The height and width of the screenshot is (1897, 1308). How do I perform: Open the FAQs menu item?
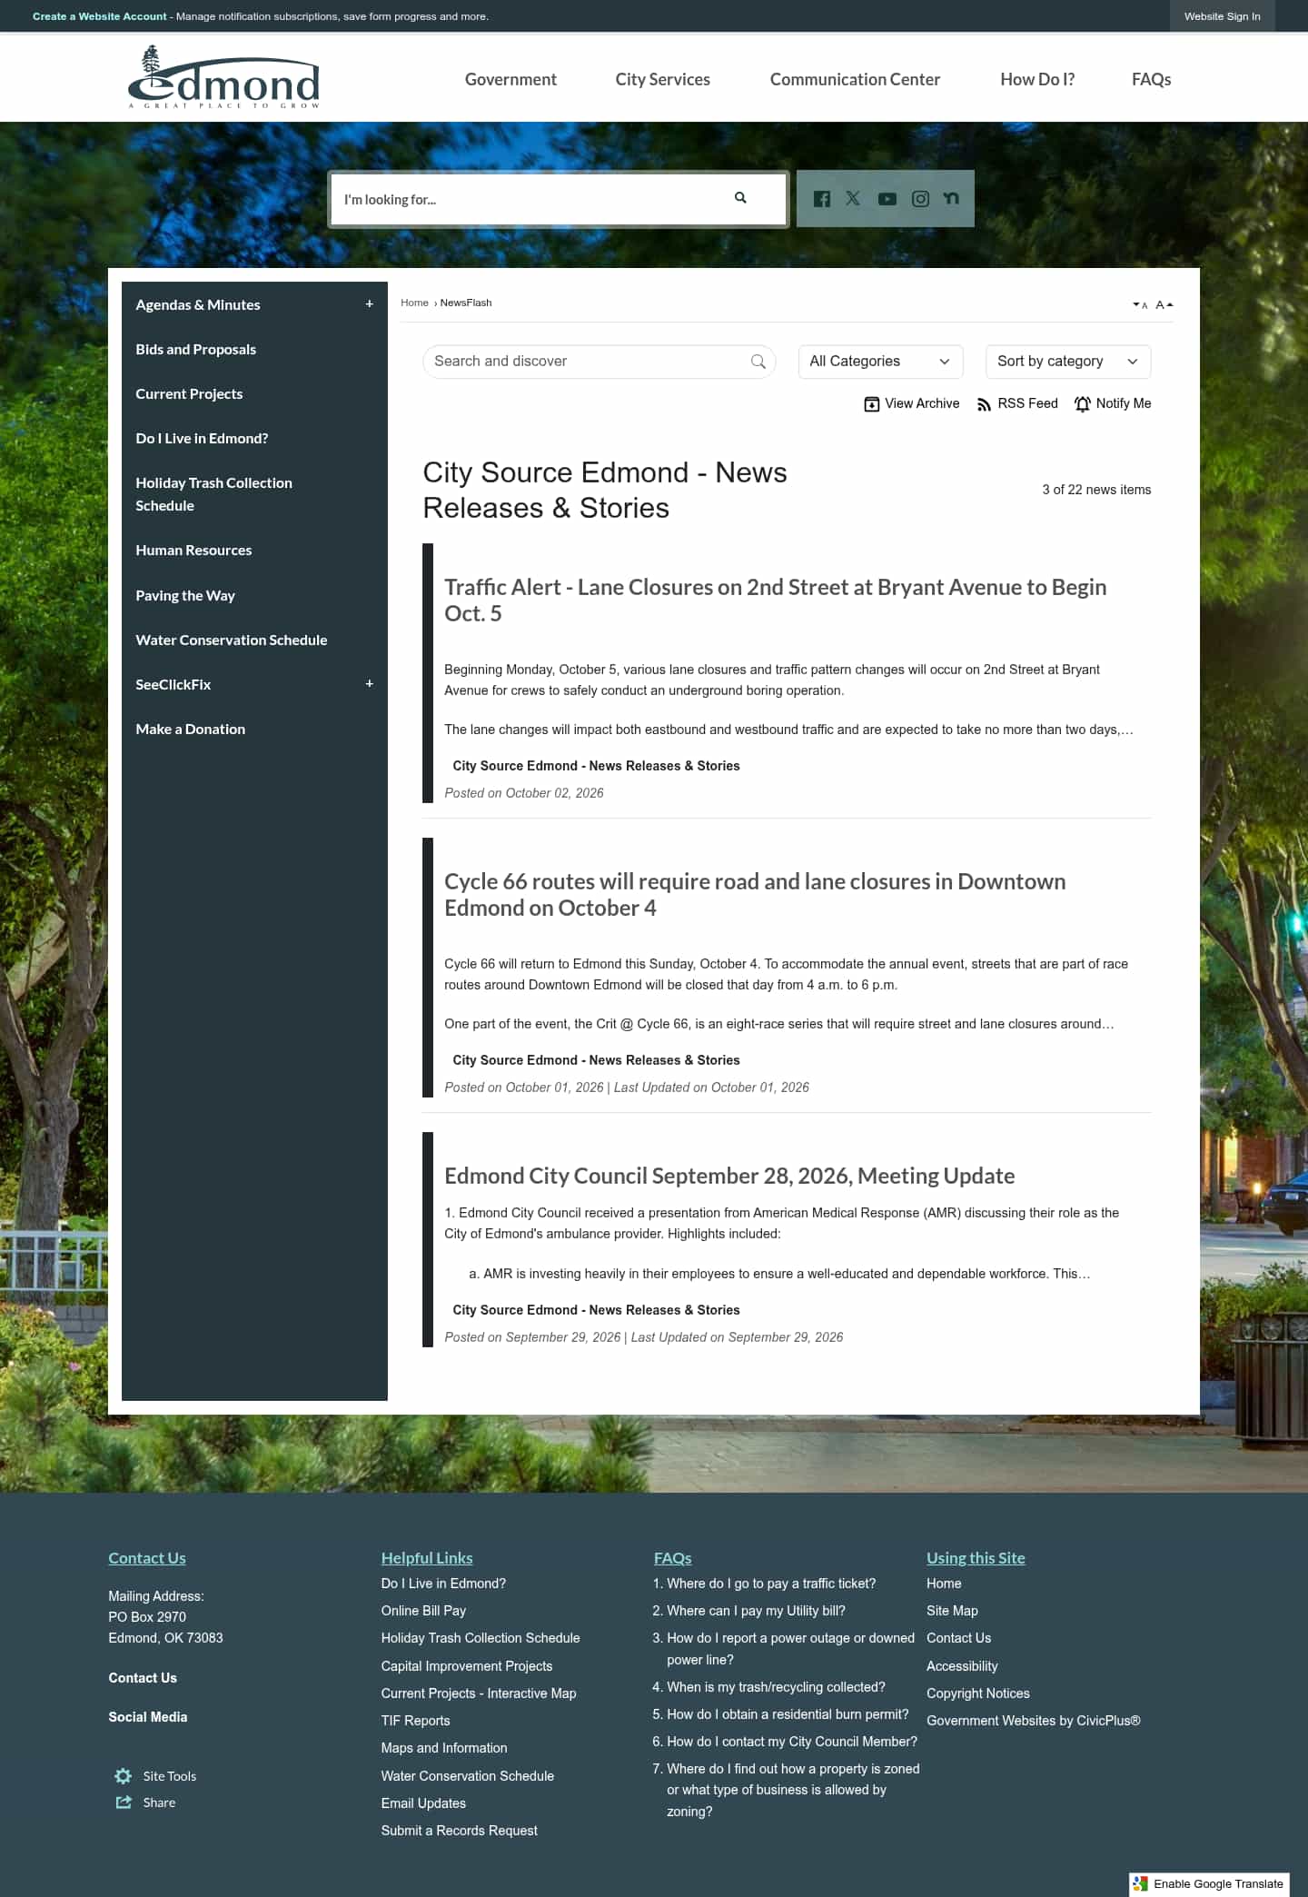[1151, 79]
